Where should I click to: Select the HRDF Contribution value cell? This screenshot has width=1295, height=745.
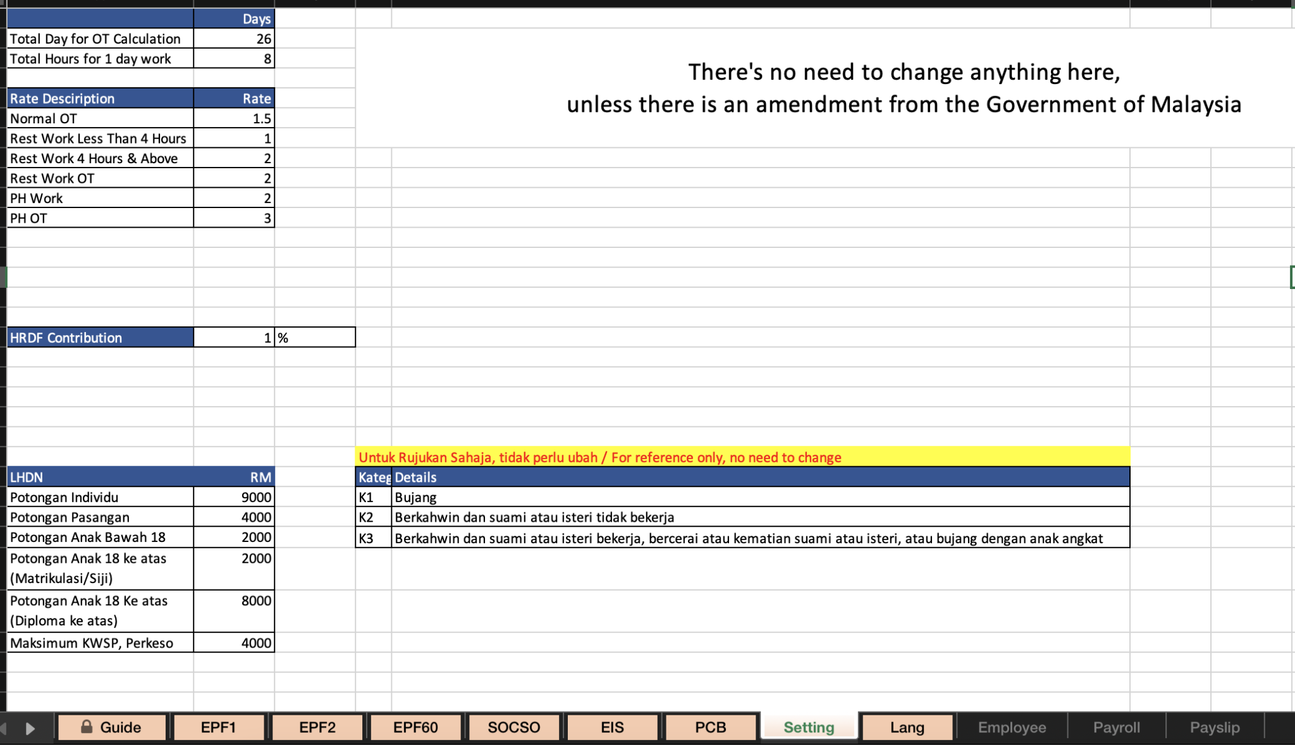click(233, 338)
